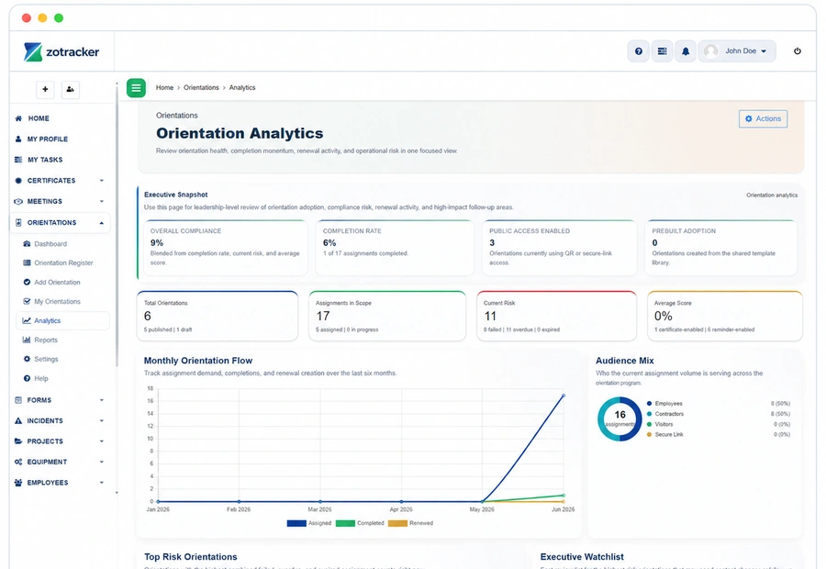Viewport: 826px width, 569px height.
Task: Click the Orientations clipboard icon
Action: 18,222
